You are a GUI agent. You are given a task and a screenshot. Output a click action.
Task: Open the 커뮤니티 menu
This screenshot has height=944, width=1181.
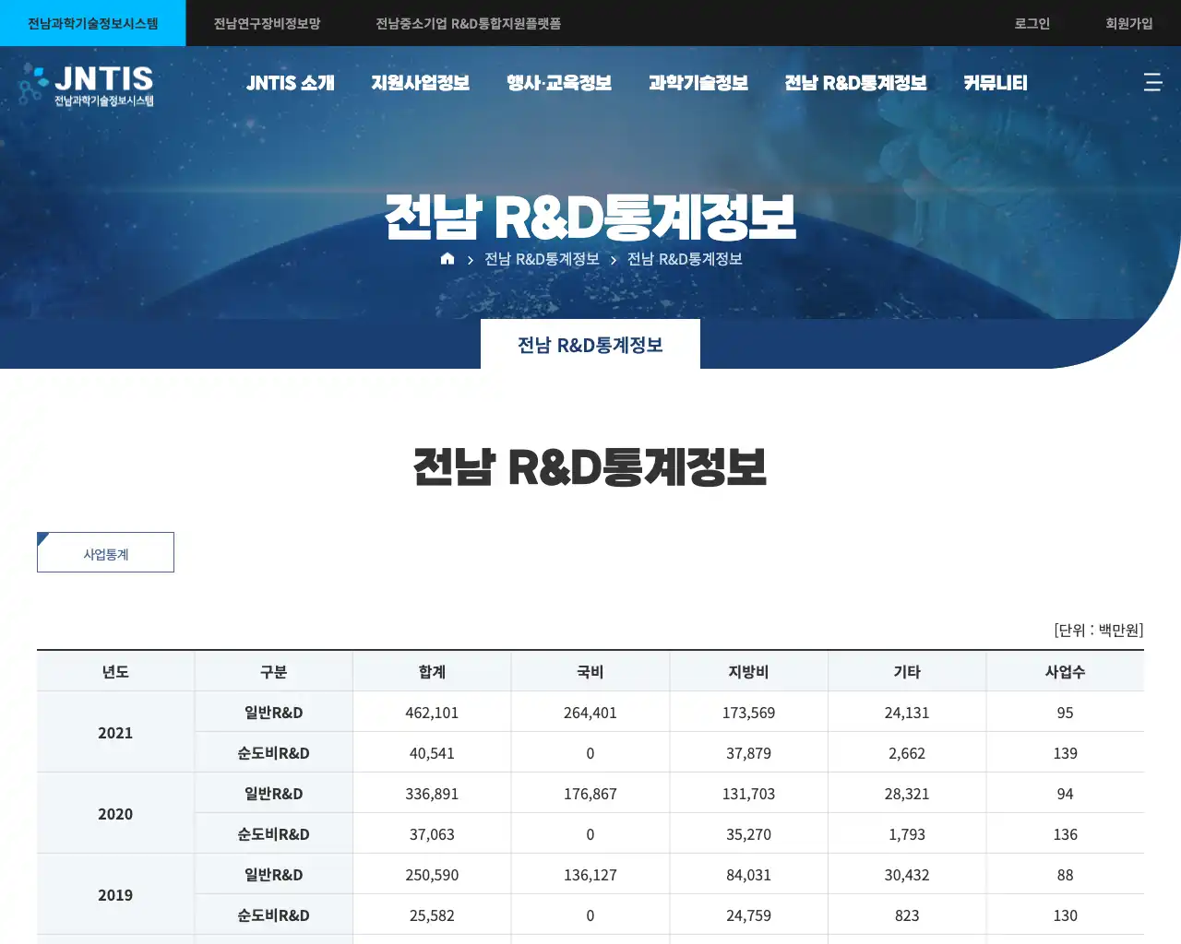pos(995,82)
